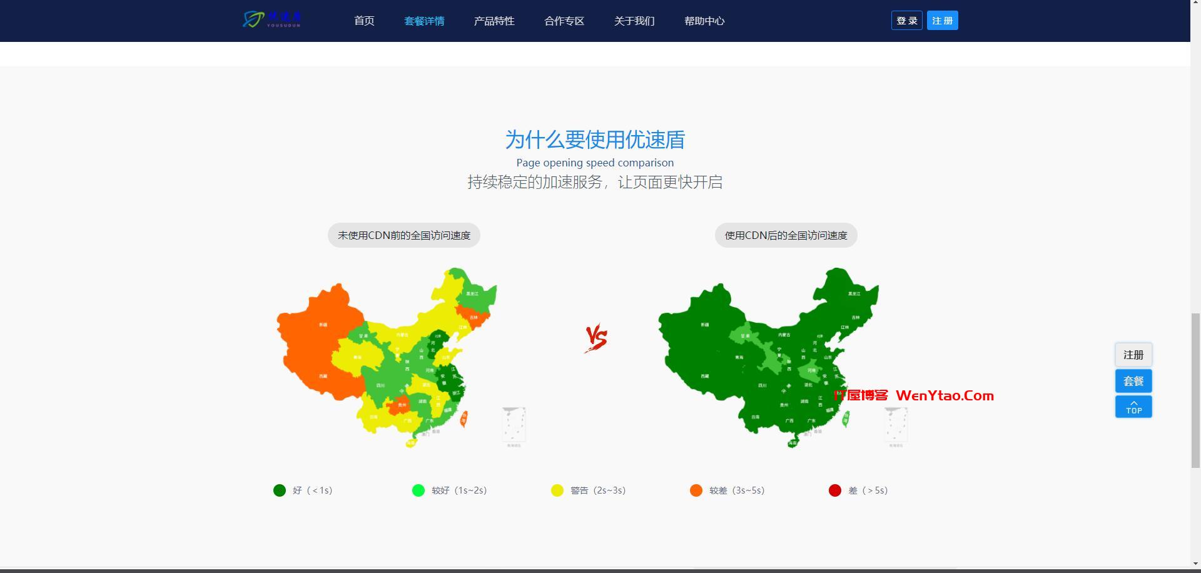The width and height of the screenshot is (1201, 573).
Task: Click the South China Sea inset on left map
Action: (x=514, y=427)
